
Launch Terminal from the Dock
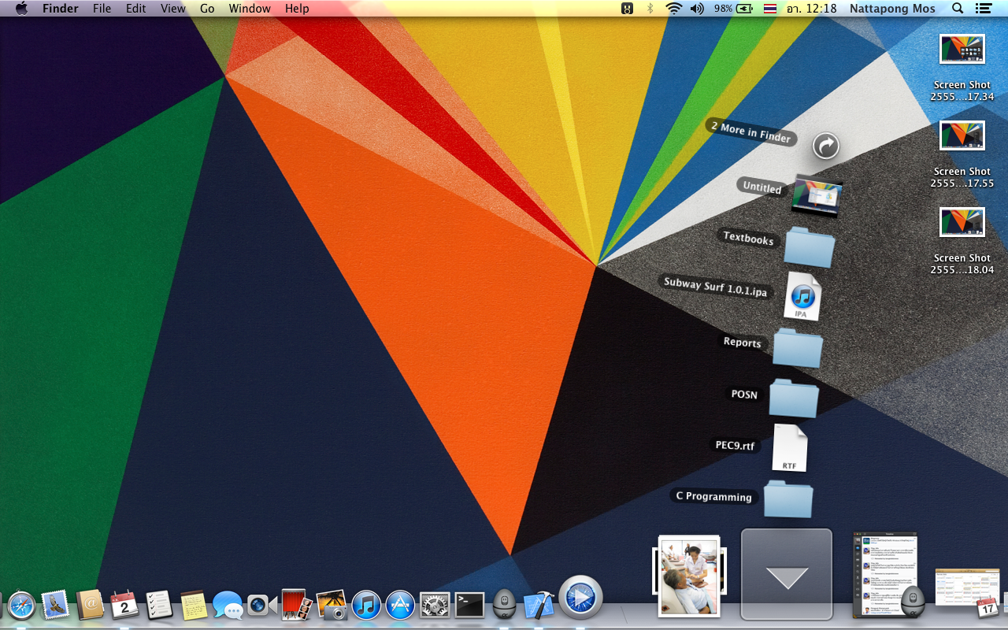(469, 605)
